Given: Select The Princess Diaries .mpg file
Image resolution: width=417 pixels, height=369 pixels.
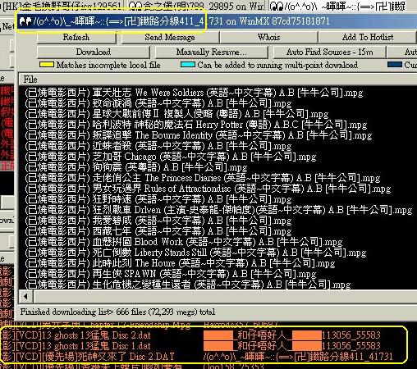Looking at the screenshot, I should 203,178.
